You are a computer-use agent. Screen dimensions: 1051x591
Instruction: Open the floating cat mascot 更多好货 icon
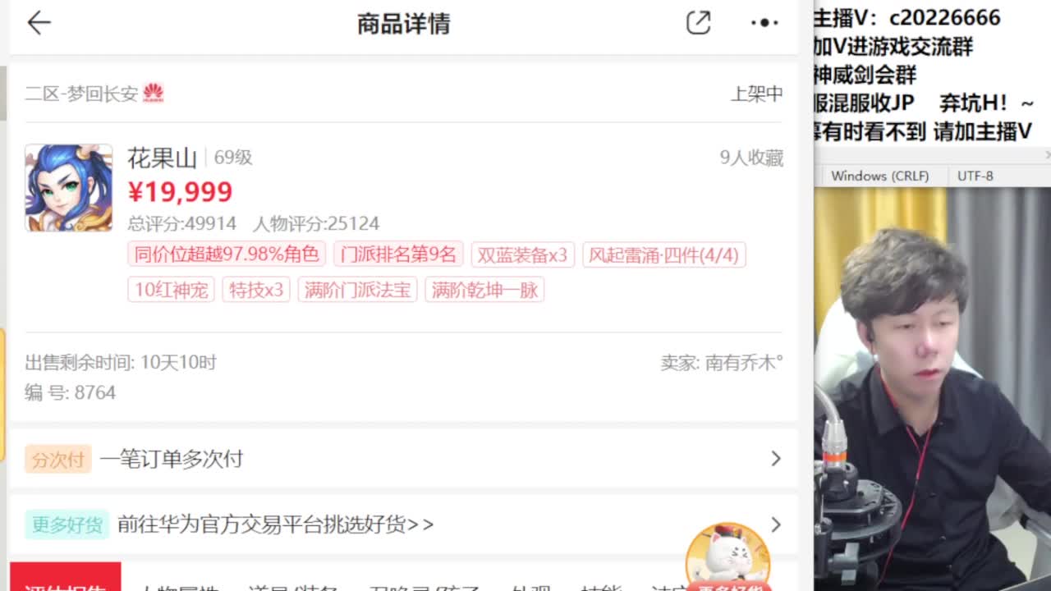[x=727, y=557]
